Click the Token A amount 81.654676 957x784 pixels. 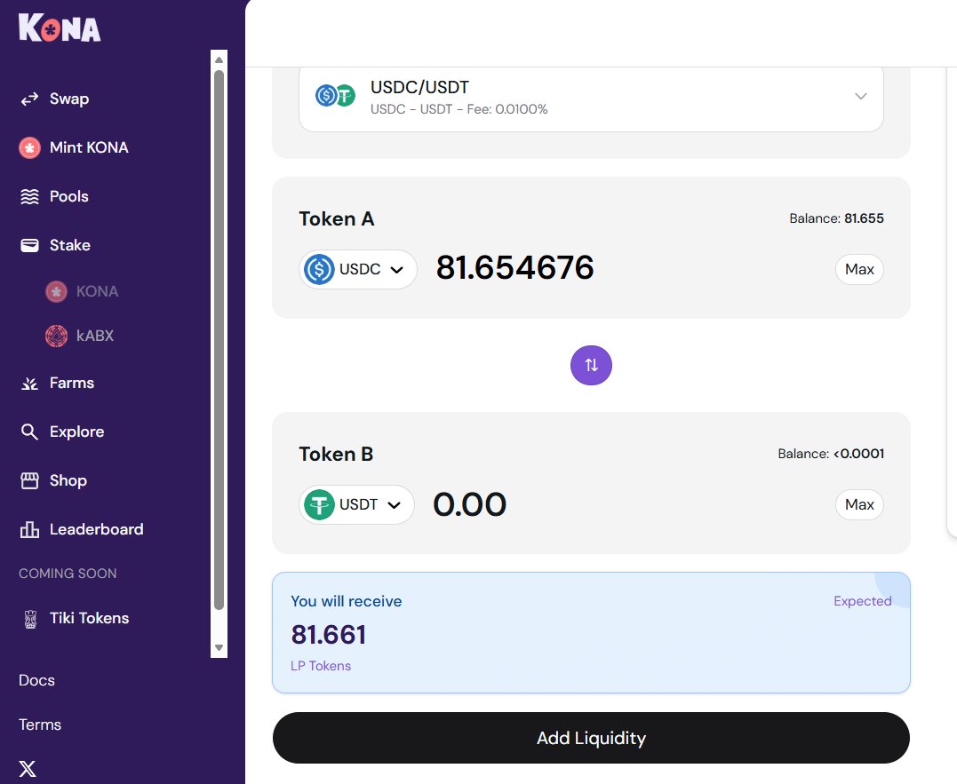point(514,267)
